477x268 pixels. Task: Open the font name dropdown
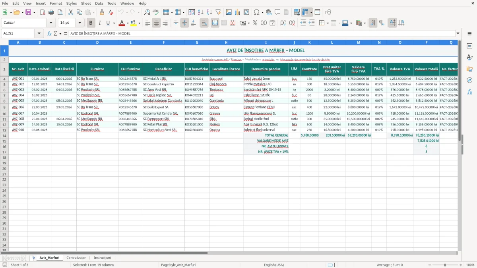[51, 23]
